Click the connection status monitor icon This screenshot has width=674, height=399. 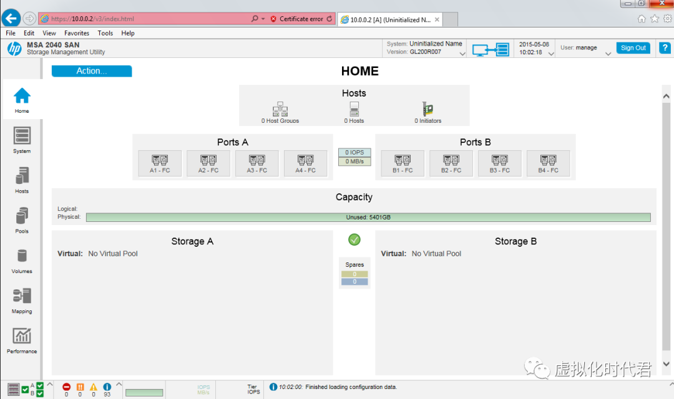point(491,49)
